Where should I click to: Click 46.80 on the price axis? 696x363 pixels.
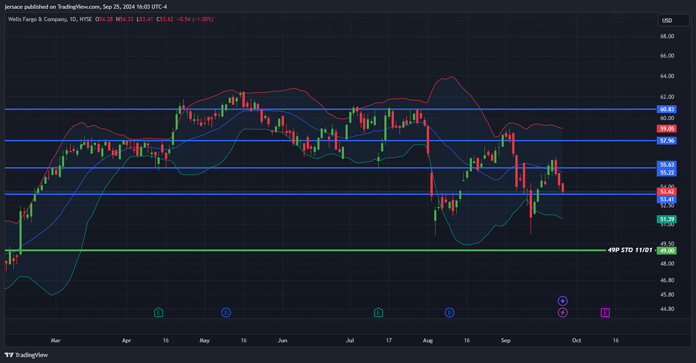[x=667, y=280]
